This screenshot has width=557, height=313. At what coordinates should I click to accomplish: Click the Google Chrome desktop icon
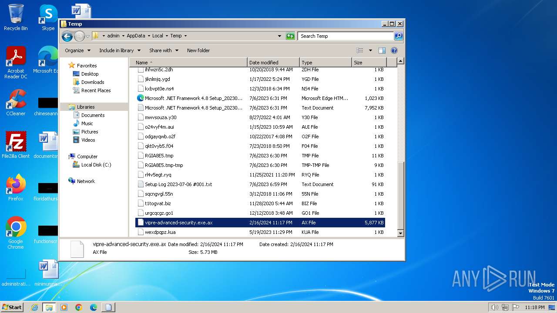(16, 233)
